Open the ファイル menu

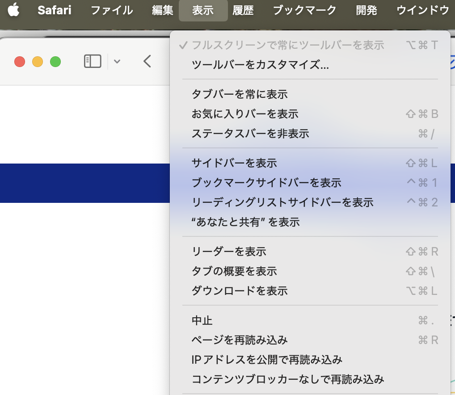(112, 10)
